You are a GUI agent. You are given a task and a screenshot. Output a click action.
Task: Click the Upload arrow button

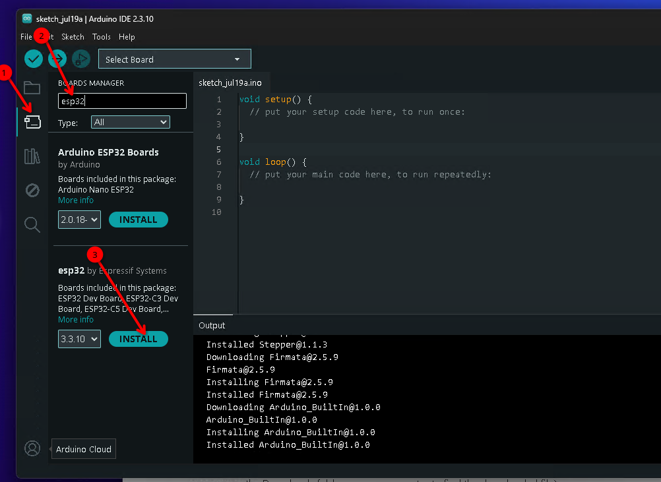click(x=57, y=59)
